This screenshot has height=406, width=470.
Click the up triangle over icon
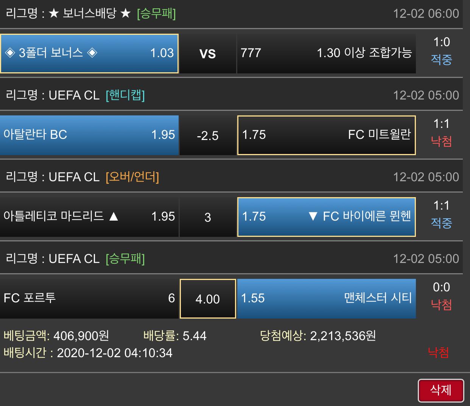pyautogui.click(x=114, y=216)
